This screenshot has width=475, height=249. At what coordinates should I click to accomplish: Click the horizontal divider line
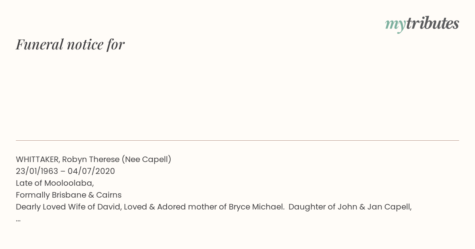[x=237, y=140]
